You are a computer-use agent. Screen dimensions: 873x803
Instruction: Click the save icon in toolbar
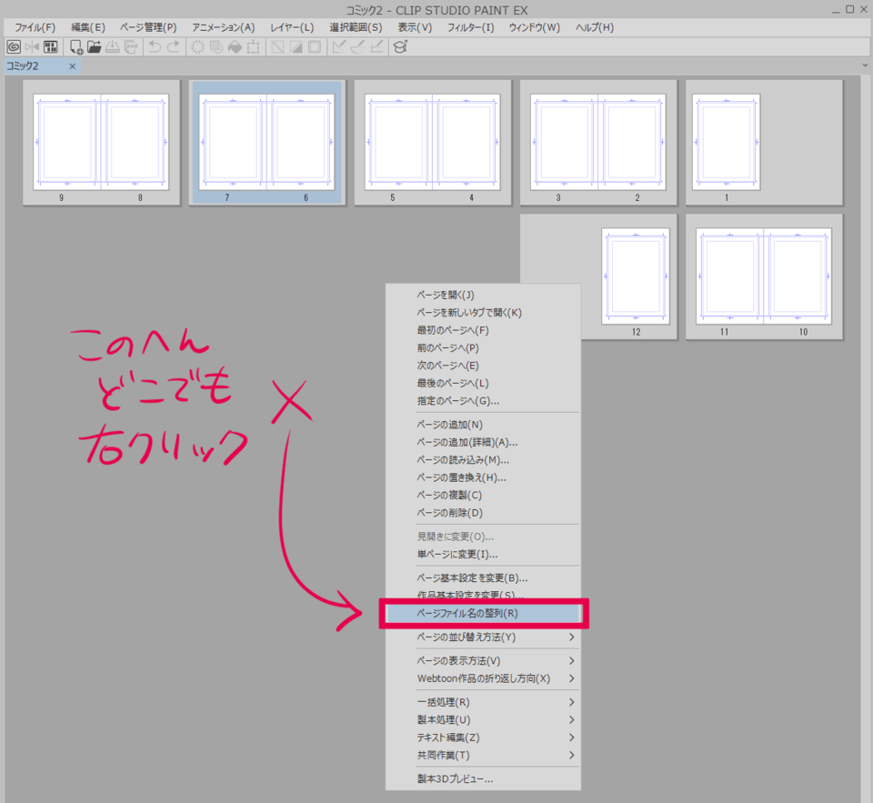coord(113,47)
